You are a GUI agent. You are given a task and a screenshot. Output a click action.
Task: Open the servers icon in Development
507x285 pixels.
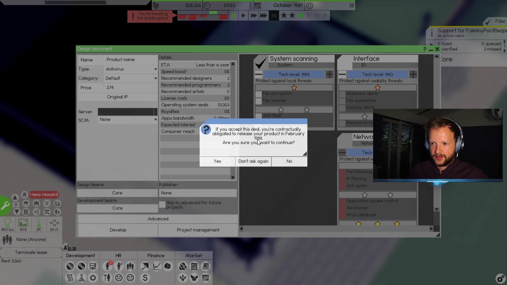pyautogui.click(x=93, y=266)
